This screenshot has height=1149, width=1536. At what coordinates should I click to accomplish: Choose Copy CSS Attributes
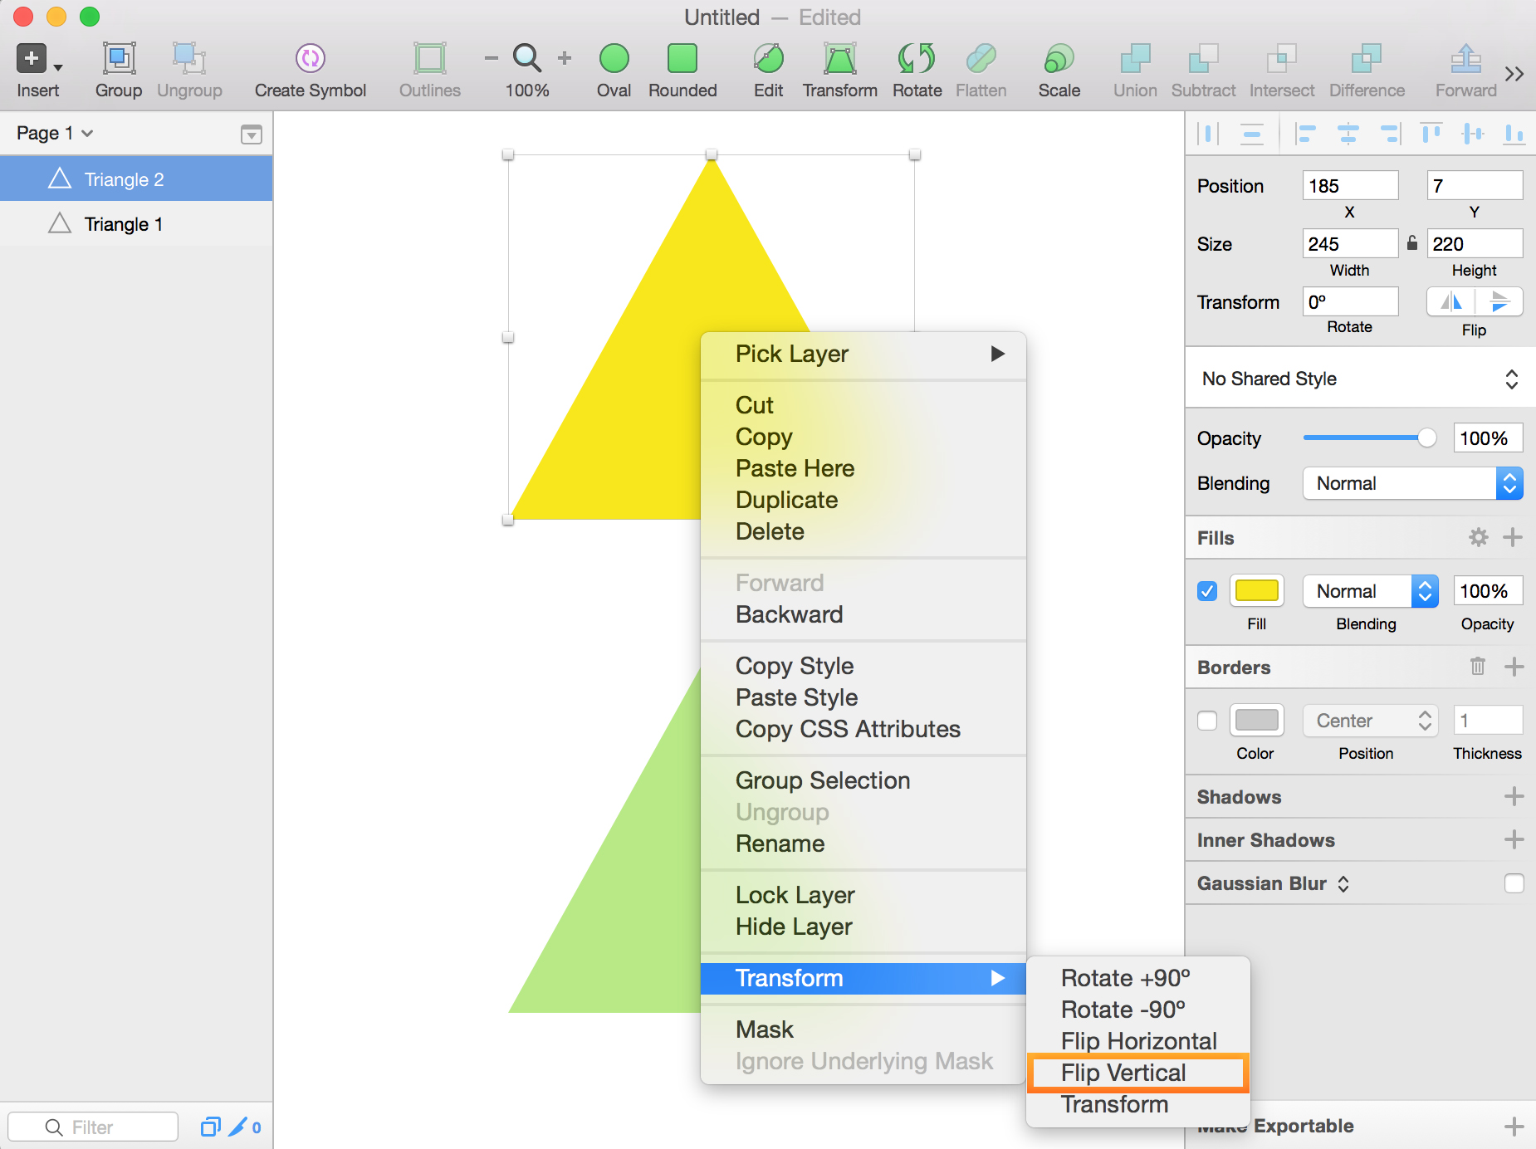(x=863, y=729)
